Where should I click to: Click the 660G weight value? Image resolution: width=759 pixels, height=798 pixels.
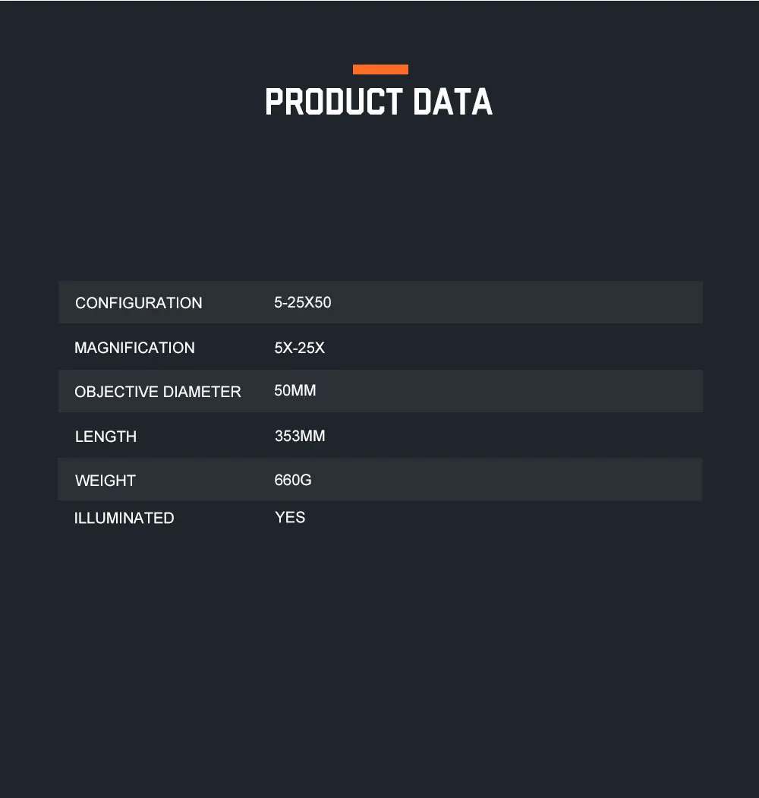click(x=293, y=480)
